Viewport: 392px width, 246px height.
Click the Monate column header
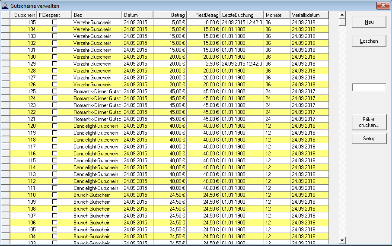(x=277, y=15)
